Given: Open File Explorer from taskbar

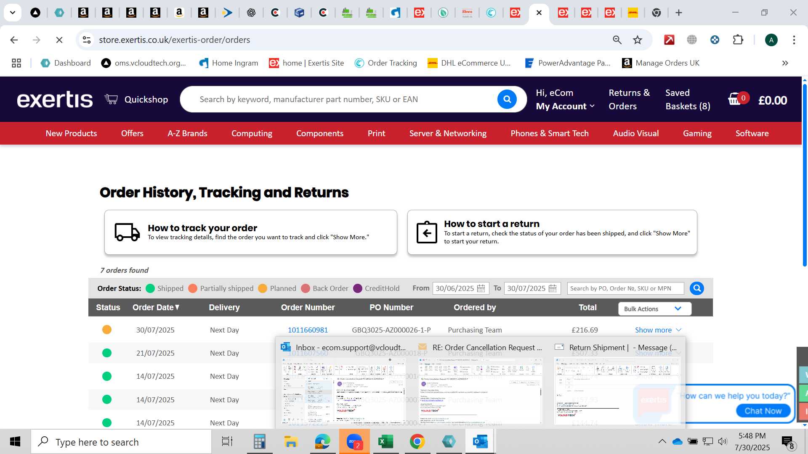Looking at the screenshot, I should pos(291,442).
